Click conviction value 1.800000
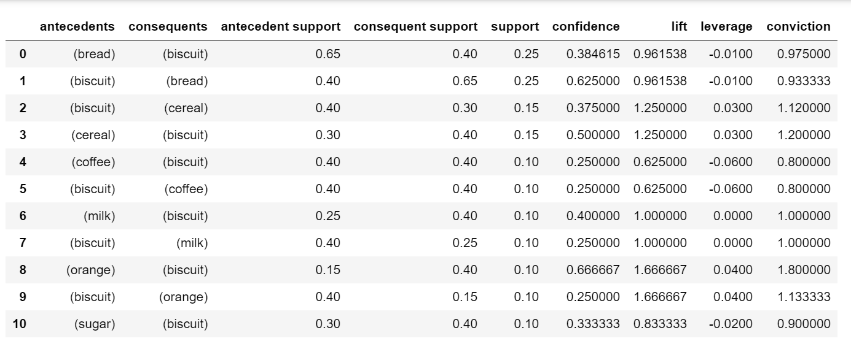 click(x=804, y=270)
